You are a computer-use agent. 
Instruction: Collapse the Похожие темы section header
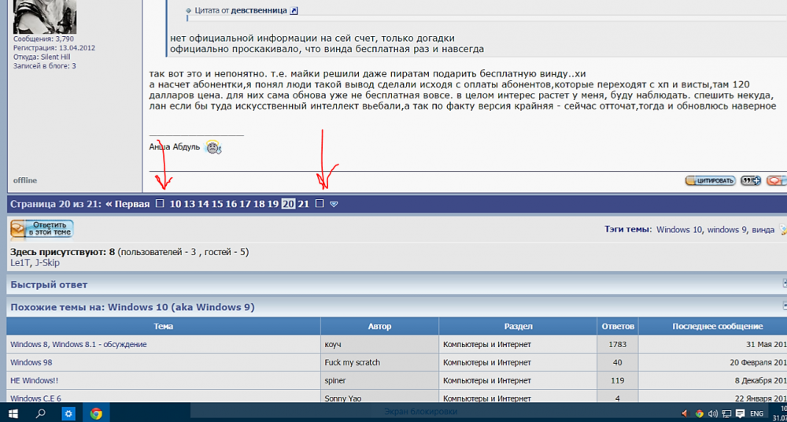[785, 306]
